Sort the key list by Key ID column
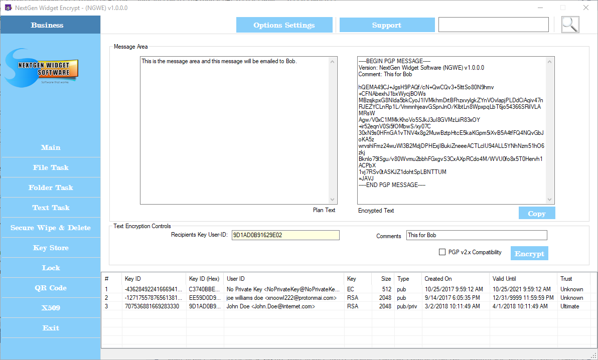Screen dimensions: 598x360 pyautogui.click(x=154, y=279)
